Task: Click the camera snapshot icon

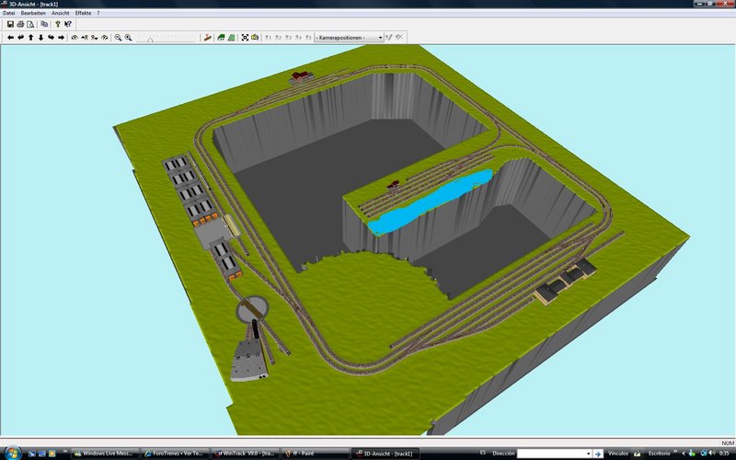Action: (x=255, y=37)
